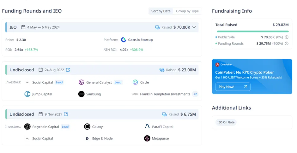Click CoinPoker: No KYC Crypto Poker headline
The height and width of the screenshot is (153, 297).
pyautogui.click(x=245, y=72)
